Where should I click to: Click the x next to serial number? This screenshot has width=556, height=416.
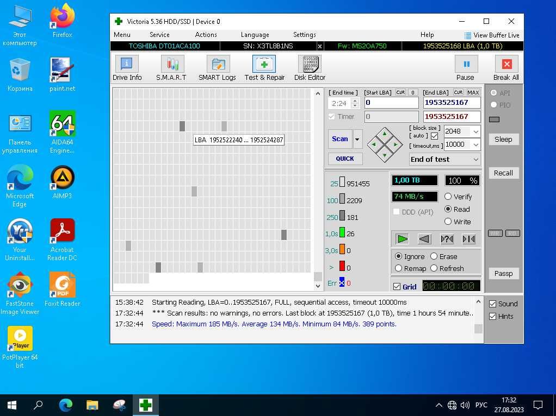click(x=319, y=46)
